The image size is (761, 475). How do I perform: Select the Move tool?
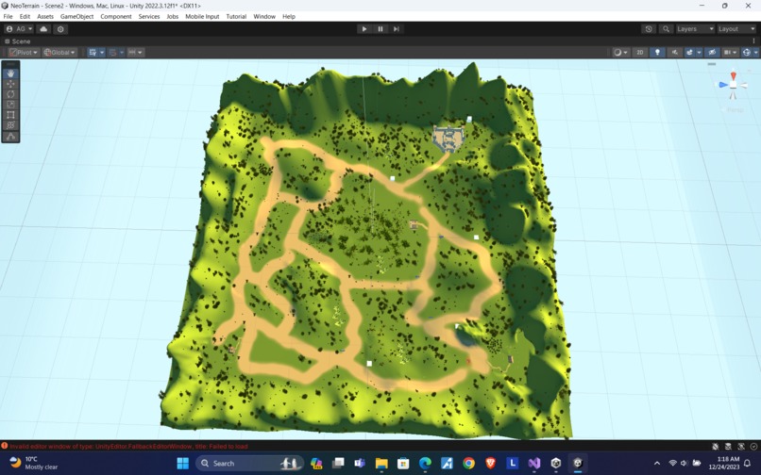coord(10,84)
